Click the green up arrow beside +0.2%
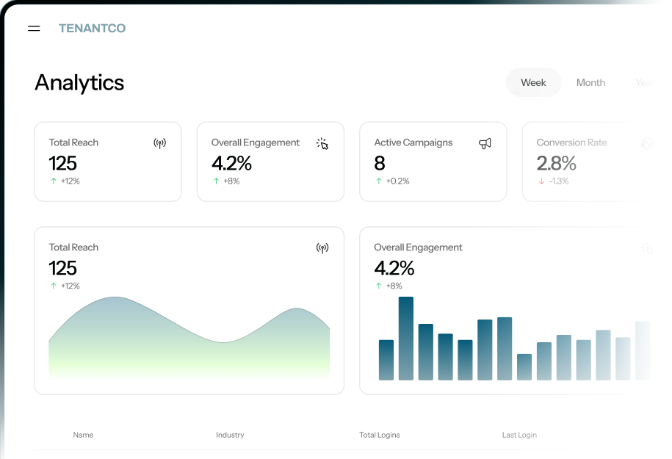Screen dimensions: 672x459 tap(379, 181)
